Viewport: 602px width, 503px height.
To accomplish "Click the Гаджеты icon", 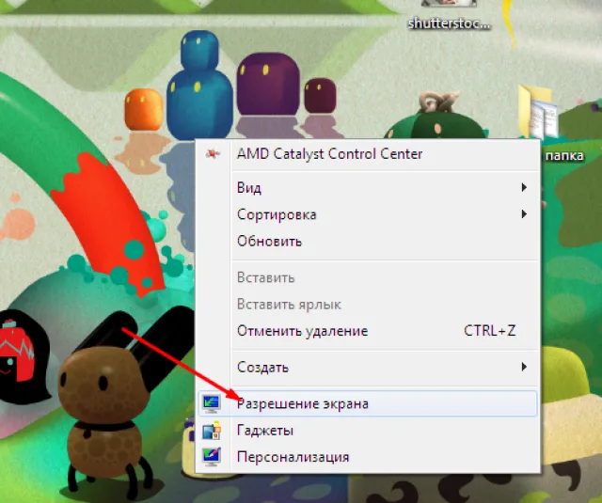I will (x=212, y=430).
